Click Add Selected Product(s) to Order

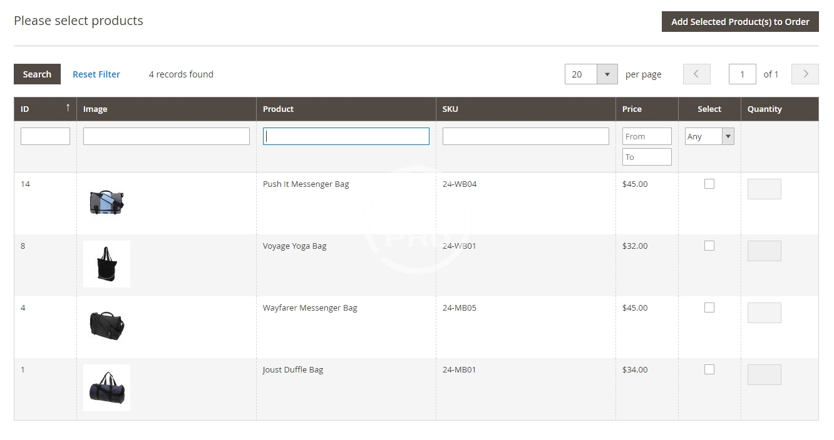(740, 22)
